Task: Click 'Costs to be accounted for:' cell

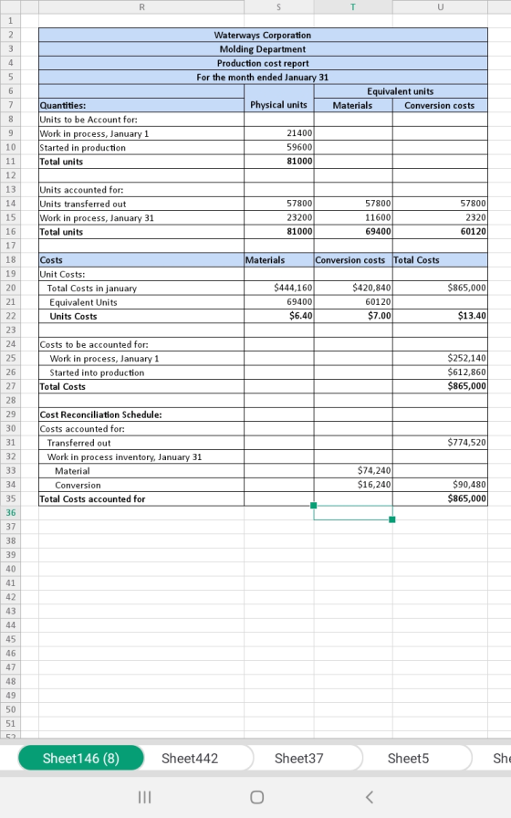Action: tap(141, 344)
